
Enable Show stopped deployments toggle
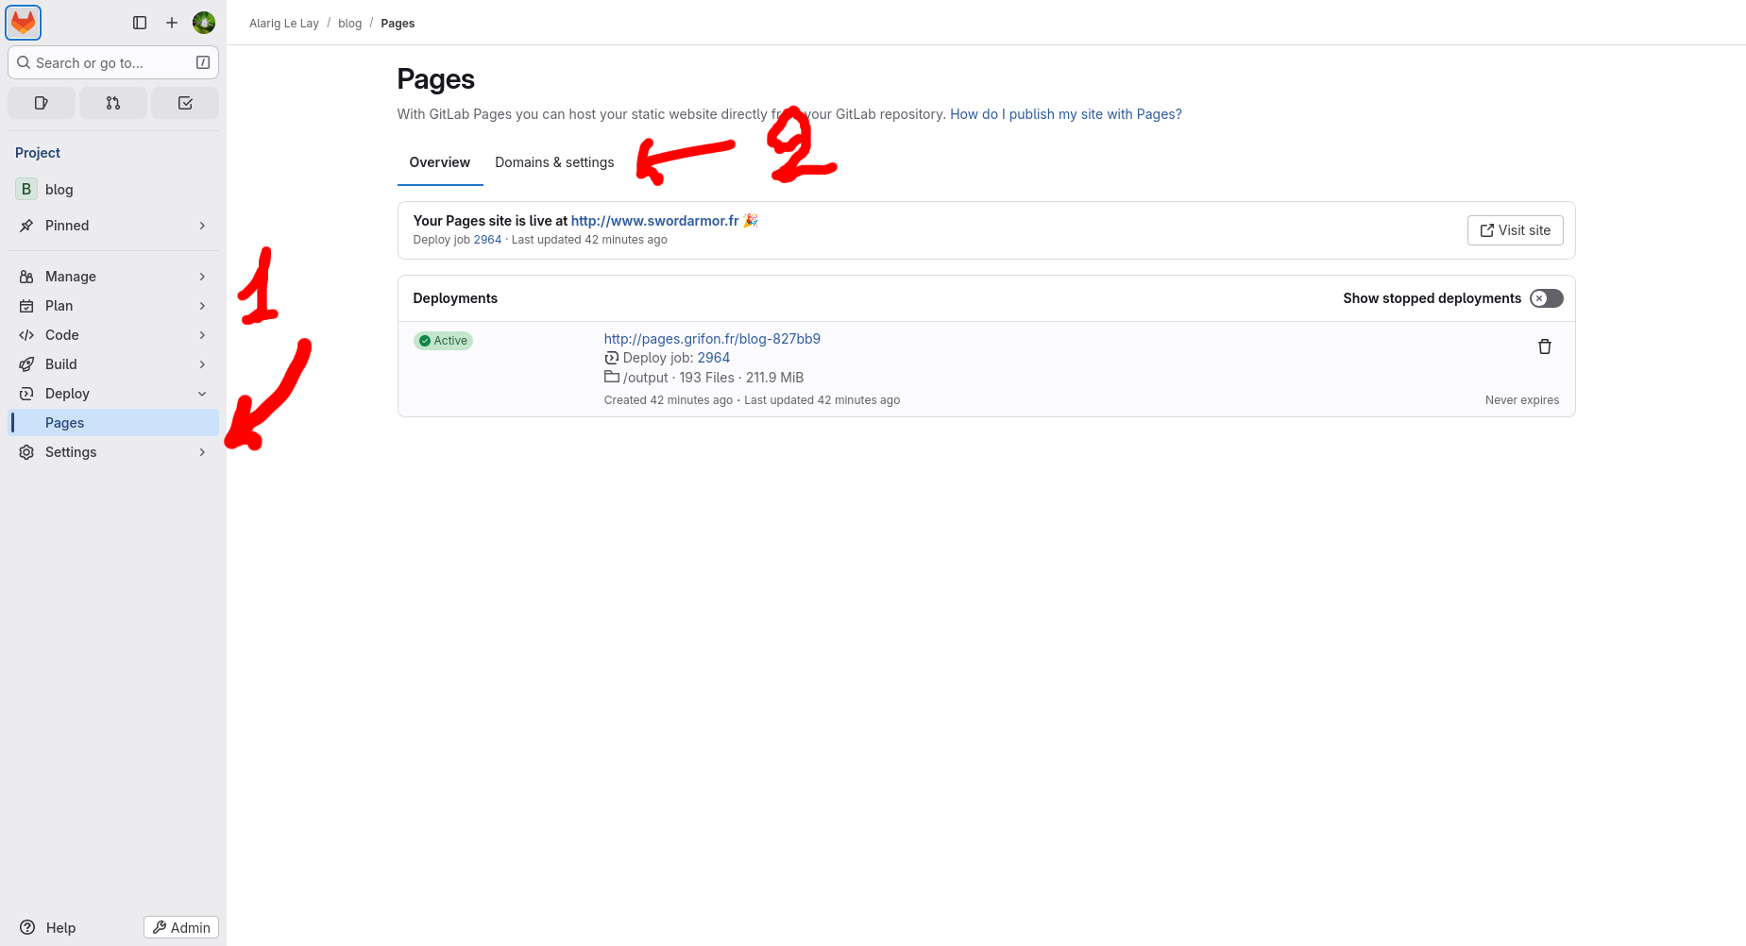tap(1546, 298)
